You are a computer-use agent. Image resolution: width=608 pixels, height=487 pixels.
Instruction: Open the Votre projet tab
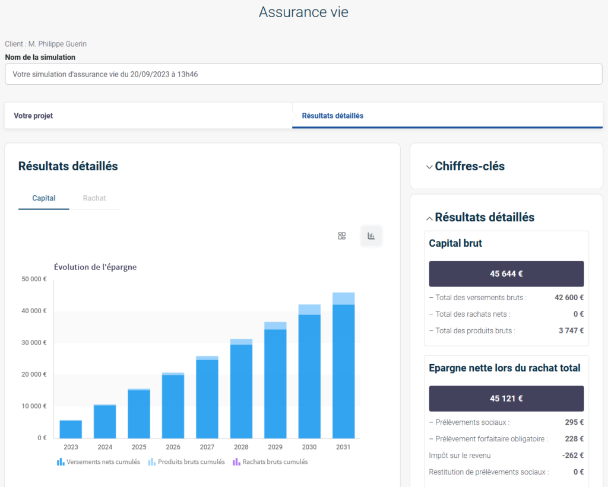pos(33,116)
